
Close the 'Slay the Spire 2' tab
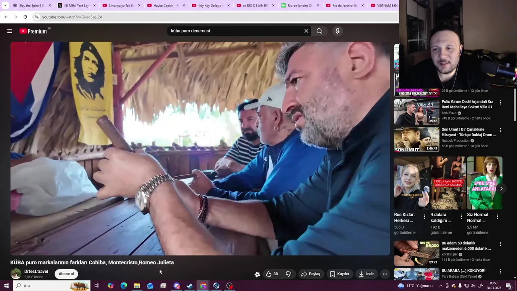[x=50, y=6]
